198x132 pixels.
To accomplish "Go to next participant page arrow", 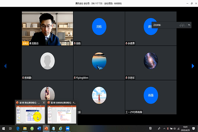I will click(x=193, y=66).
